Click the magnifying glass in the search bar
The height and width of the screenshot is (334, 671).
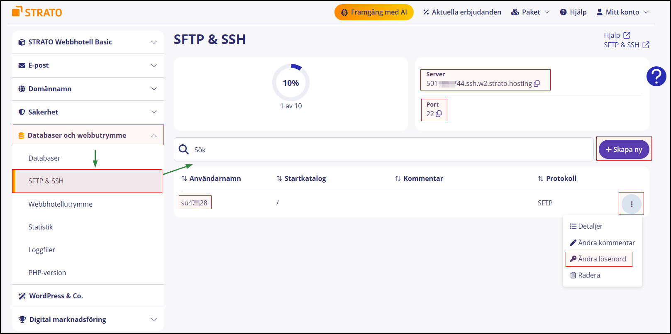coord(183,149)
